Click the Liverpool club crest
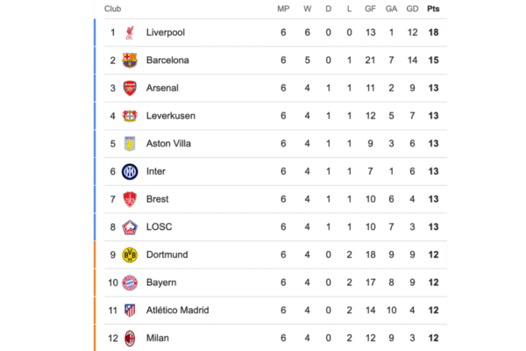The image size is (526, 351). coord(130,32)
